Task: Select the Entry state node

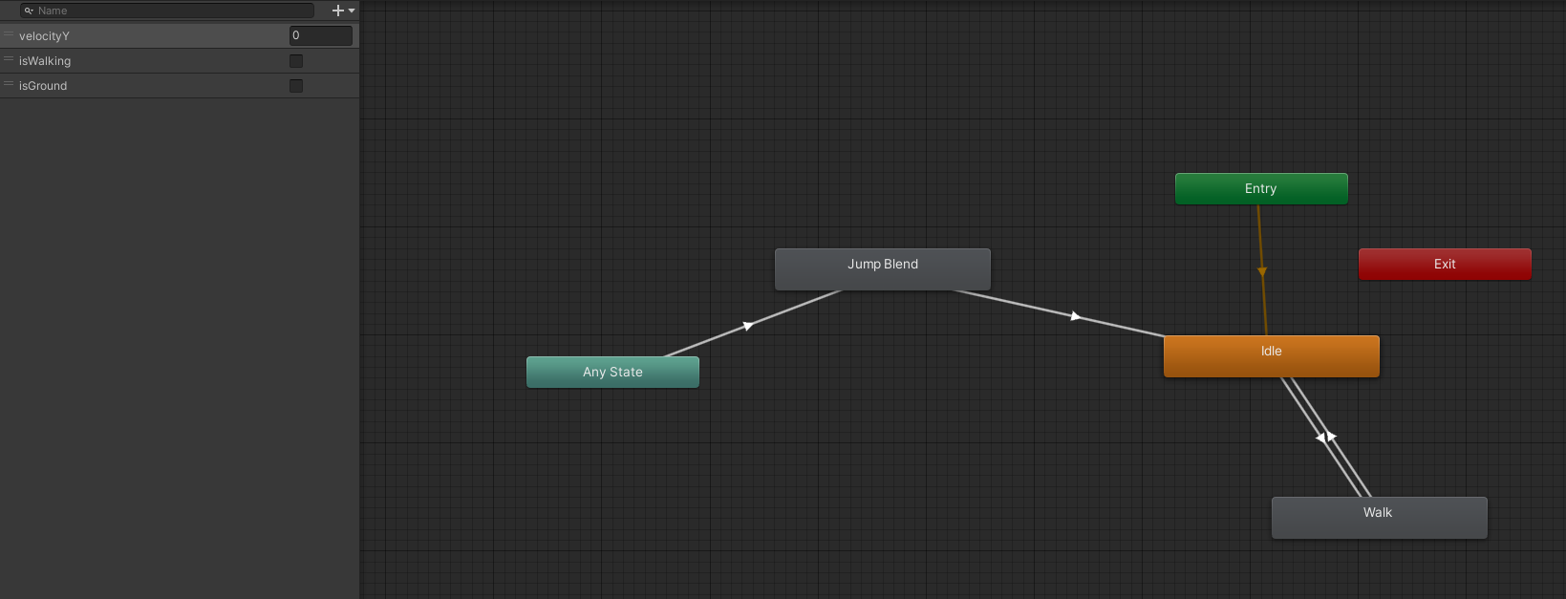Action: point(1261,188)
